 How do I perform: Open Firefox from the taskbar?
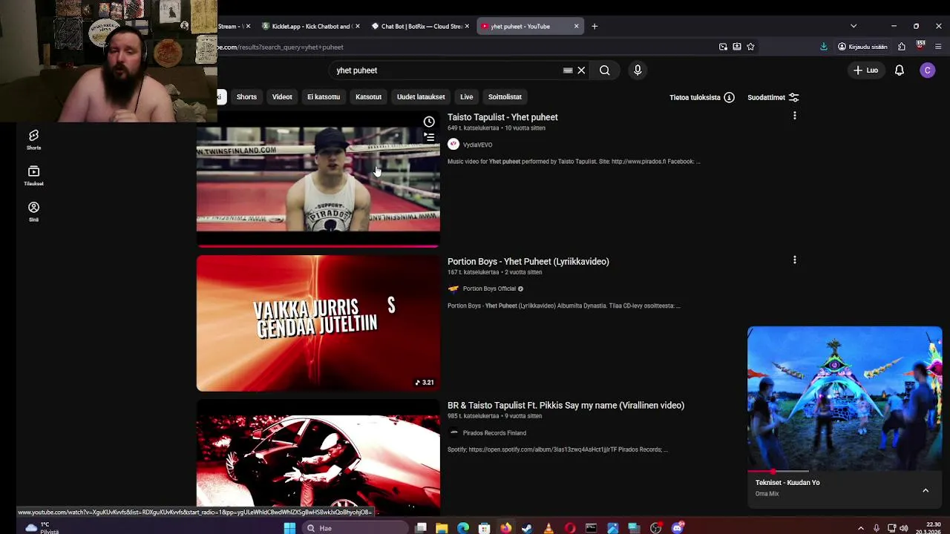[x=505, y=528]
